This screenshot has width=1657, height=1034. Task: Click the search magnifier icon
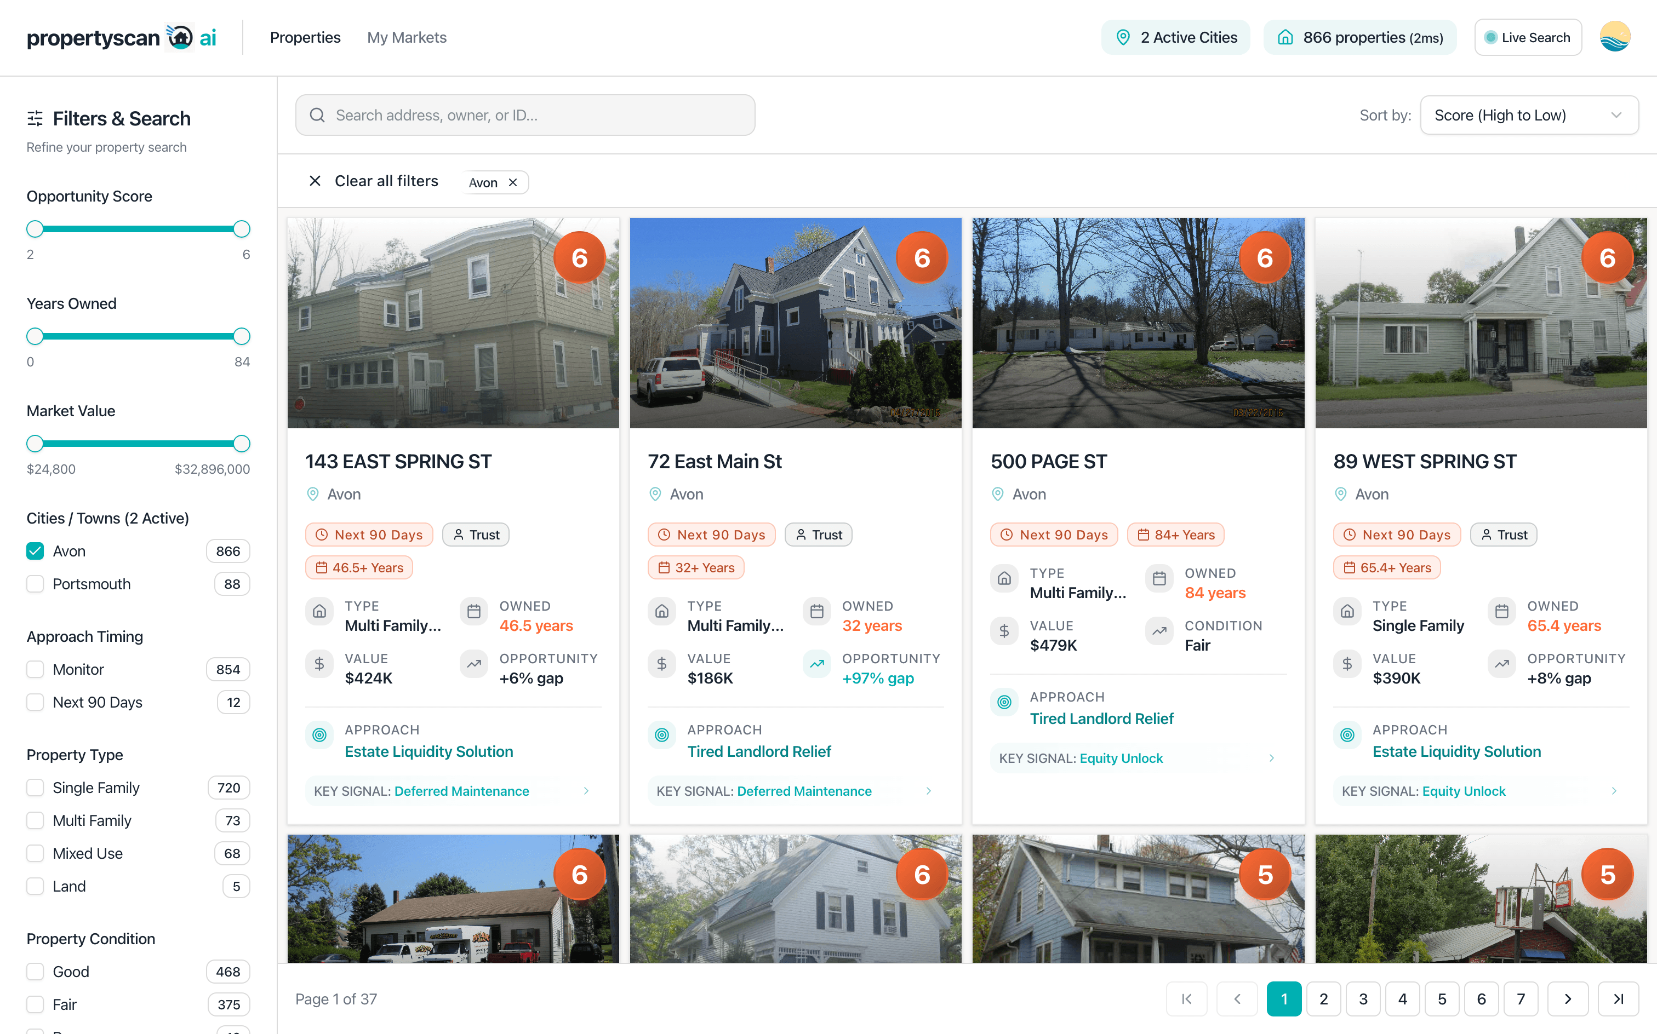(317, 115)
